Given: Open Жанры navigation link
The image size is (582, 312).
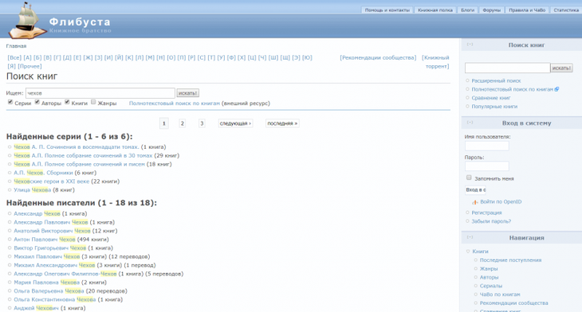Looking at the screenshot, I should pos(489,269).
